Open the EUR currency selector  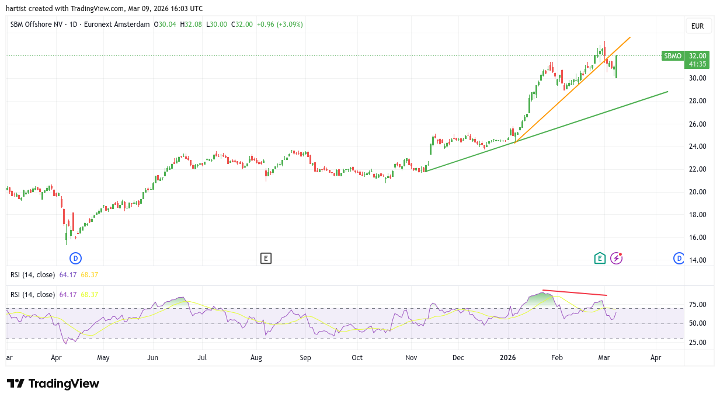coord(697,26)
